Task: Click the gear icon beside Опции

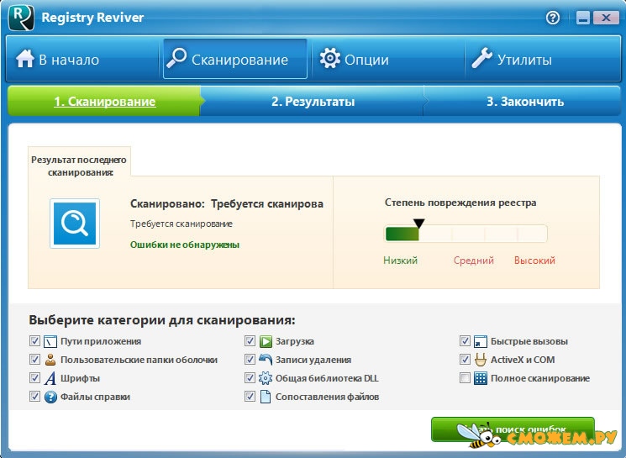Action: (x=329, y=58)
